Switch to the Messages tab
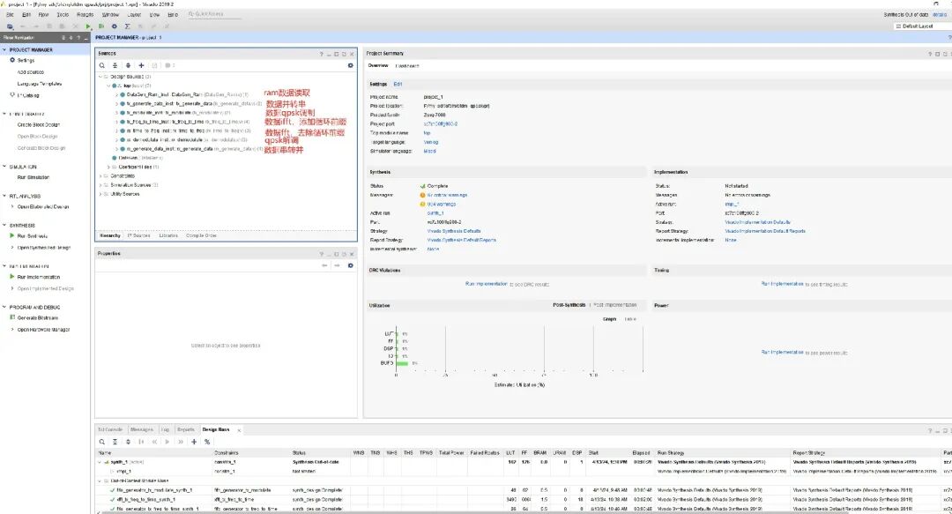The image size is (952, 514). click(x=141, y=429)
